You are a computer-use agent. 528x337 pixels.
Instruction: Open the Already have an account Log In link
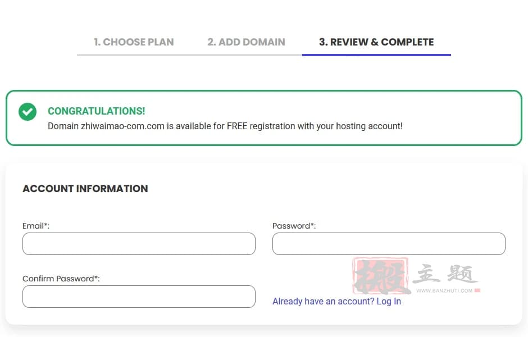pos(336,301)
